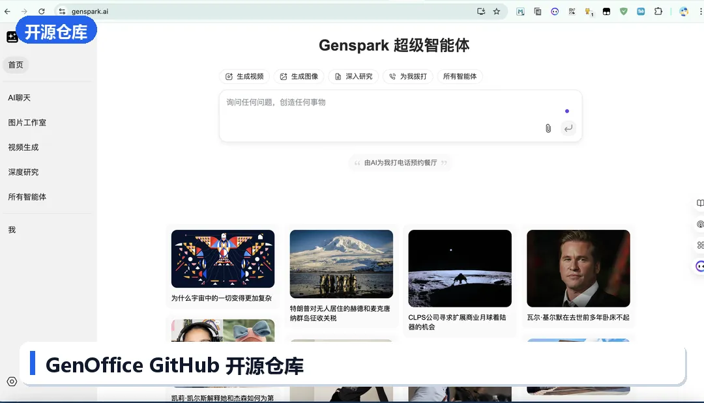Open the Chrome profile avatar
This screenshot has width=704, height=403.
point(684,12)
